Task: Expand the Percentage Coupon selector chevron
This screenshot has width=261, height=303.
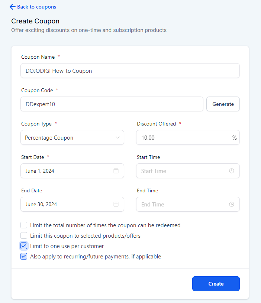Action: click(119, 137)
